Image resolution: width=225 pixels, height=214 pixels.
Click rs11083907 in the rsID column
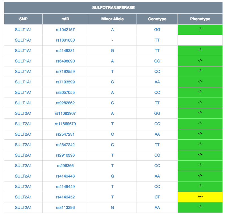coord(65,113)
